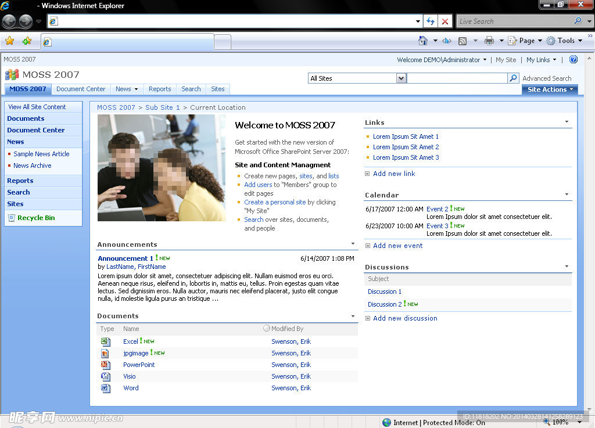Open the News navigation tab
595x428 pixels.
(127, 89)
